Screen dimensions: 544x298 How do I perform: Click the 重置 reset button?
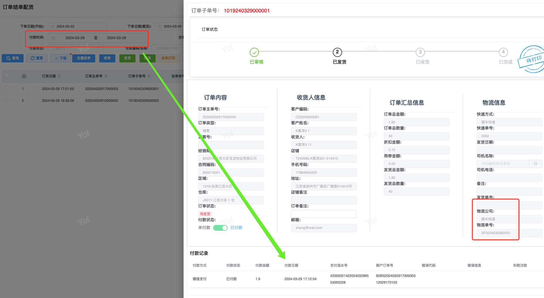pyautogui.click(x=37, y=58)
